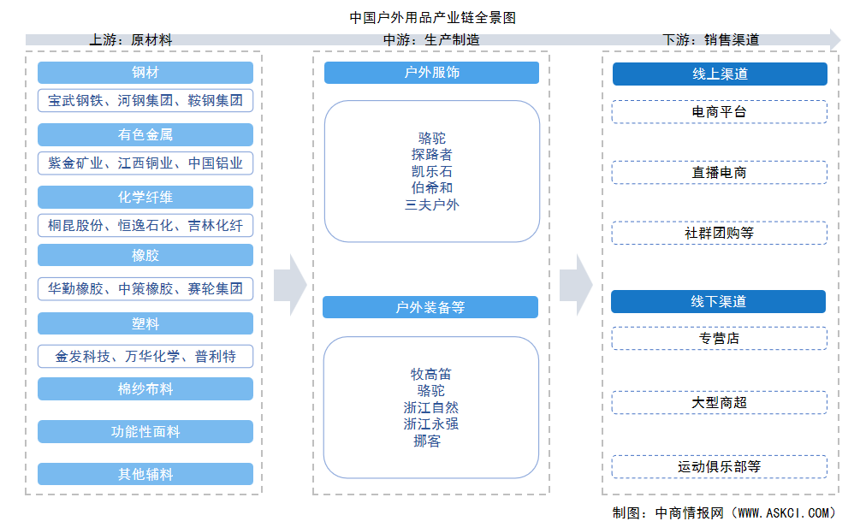Click the arrow between upstream and midstream
This screenshot has width=866, height=527.
290,284
